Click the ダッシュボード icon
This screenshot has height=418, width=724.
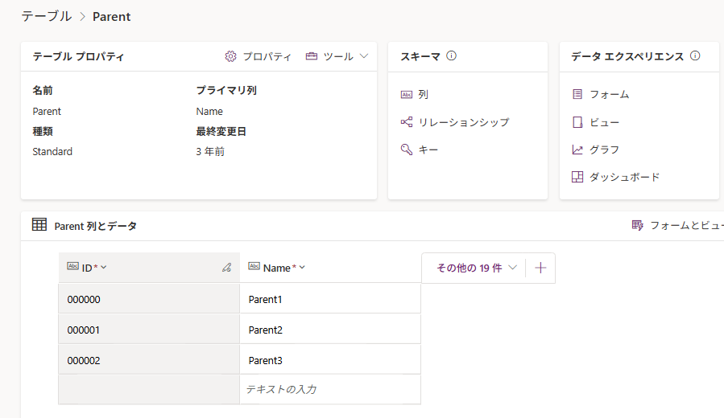[x=577, y=177]
